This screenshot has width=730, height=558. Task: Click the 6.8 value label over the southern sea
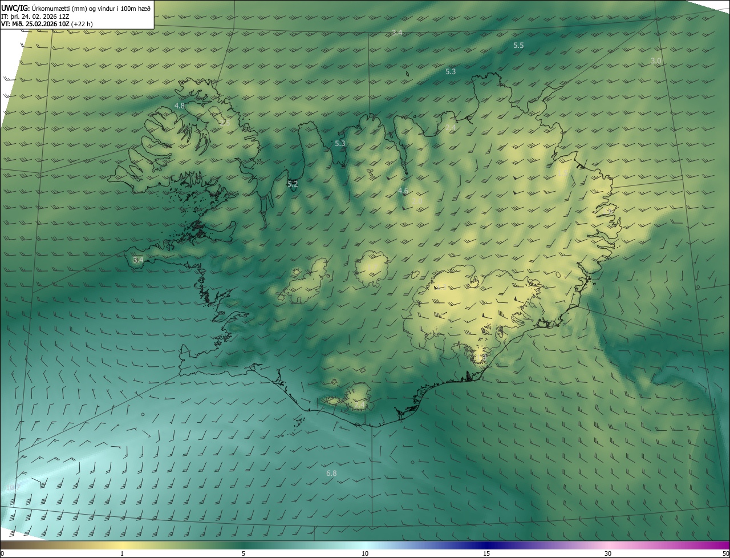[331, 474]
